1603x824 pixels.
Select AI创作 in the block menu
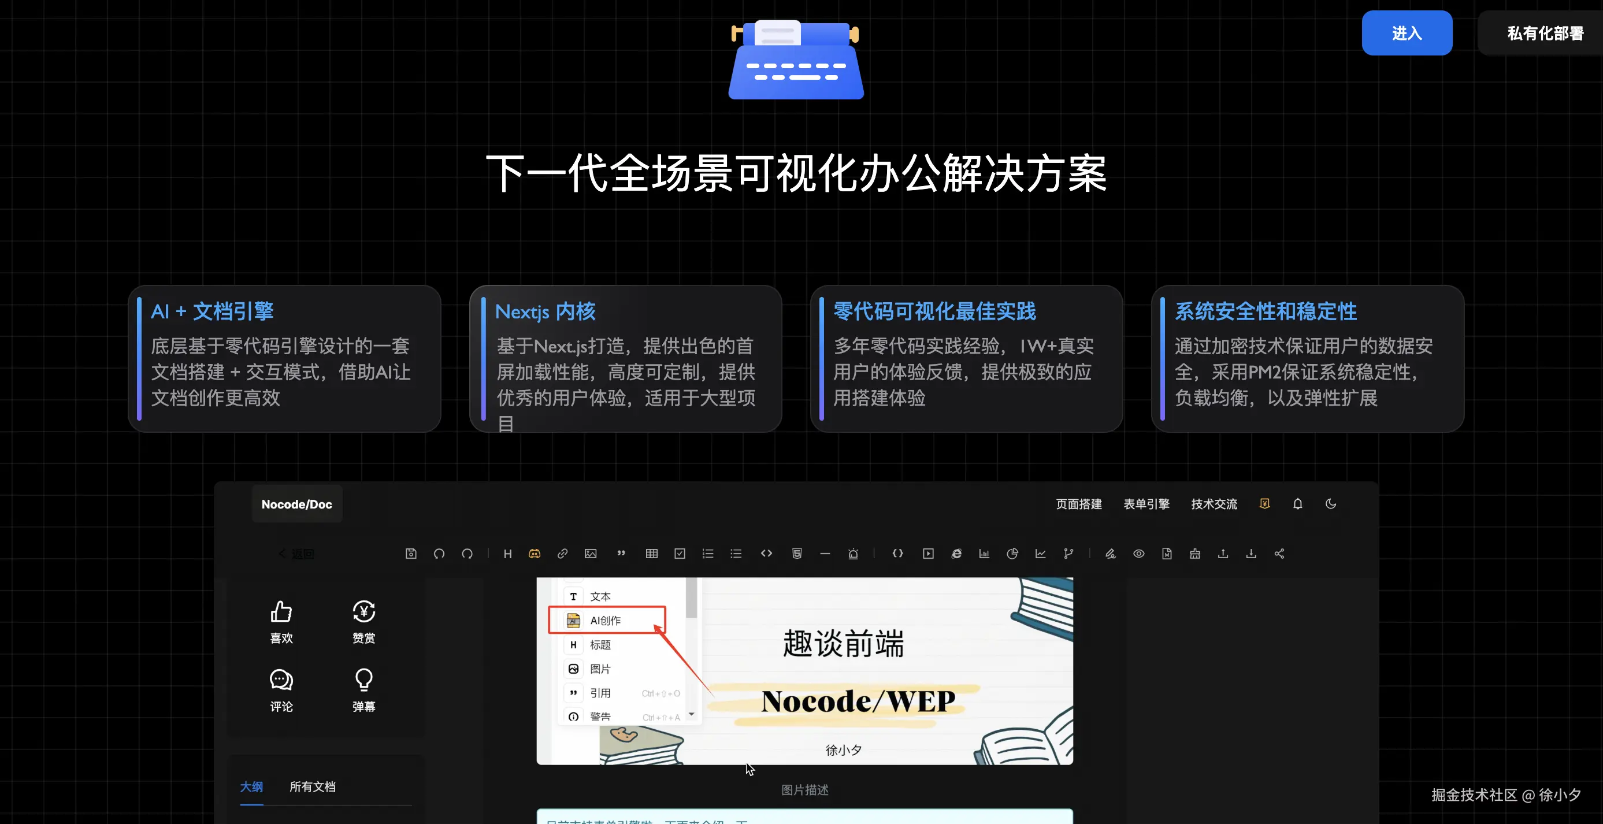(607, 620)
